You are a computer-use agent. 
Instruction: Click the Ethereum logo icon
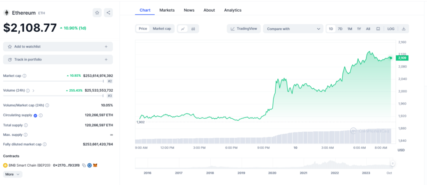(6, 13)
